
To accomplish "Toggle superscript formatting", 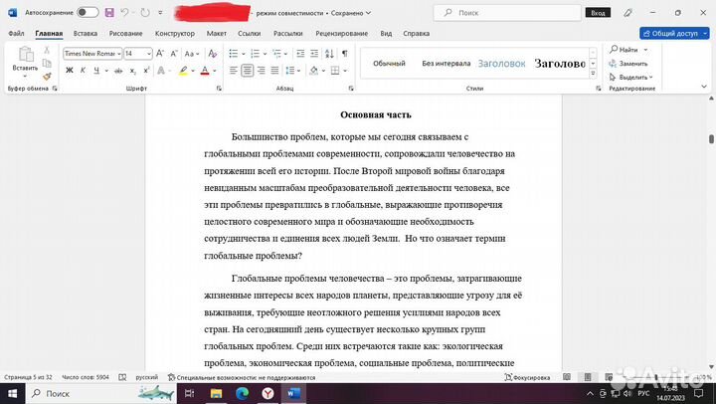I will pyautogui.click(x=146, y=71).
